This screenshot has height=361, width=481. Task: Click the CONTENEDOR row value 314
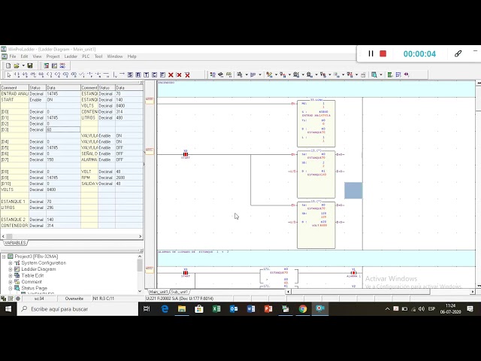63,226
